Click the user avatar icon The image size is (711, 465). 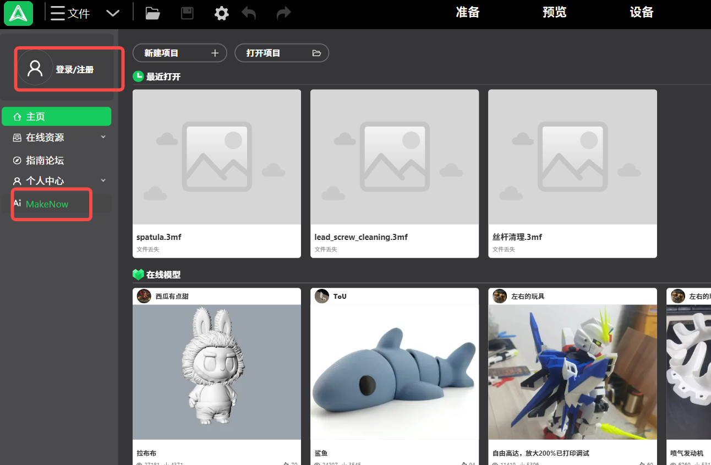35,68
